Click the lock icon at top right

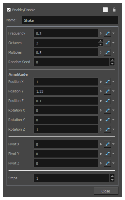coord(114,10)
